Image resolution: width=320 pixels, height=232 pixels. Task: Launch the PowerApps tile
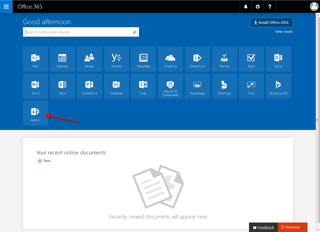197,86
